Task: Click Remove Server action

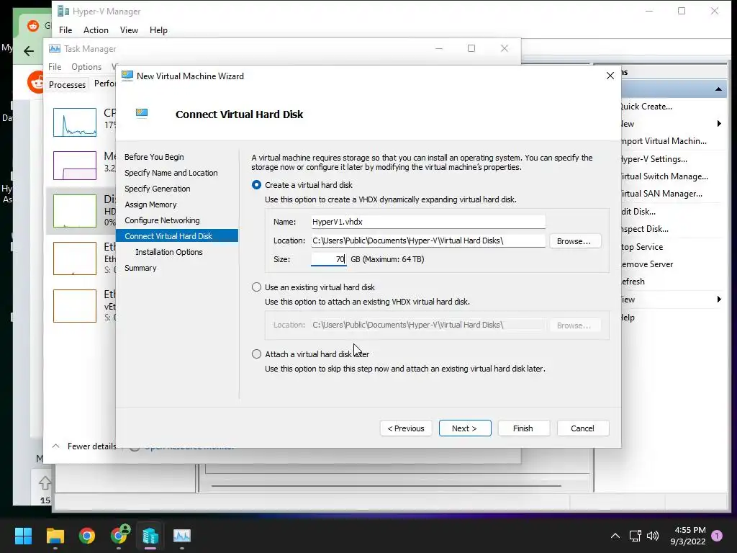Action: coord(647,264)
